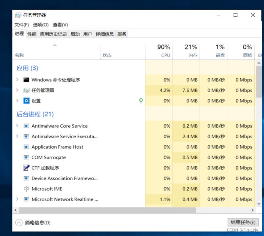Click the 0.5 MB memory value of COM Surrogate
Image resolution: width=264 pixels, height=236 pixels.
click(x=190, y=157)
